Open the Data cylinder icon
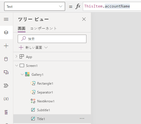Image resolution: width=141 pixels, height=124 pixels. (x=6, y=59)
